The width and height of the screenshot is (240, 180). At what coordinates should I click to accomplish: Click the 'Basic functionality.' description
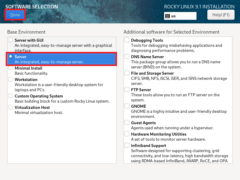(x=31, y=73)
